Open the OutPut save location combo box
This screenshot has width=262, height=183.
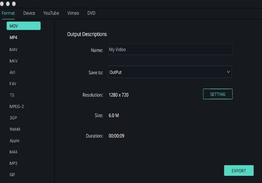pyautogui.click(x=170, y=72)
